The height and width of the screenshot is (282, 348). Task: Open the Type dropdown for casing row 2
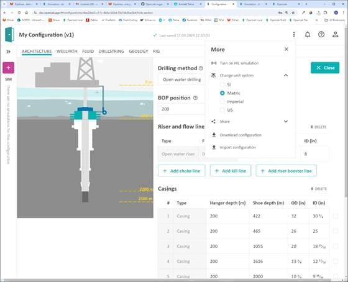[190, 231]
